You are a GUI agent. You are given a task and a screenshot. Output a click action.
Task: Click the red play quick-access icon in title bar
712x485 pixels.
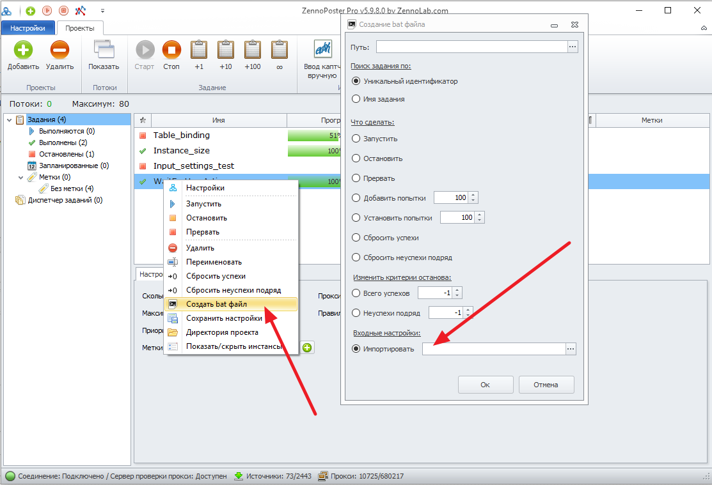tap(47, 10)
